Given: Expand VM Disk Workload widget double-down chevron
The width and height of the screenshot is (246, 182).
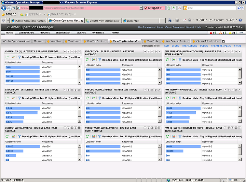Looking at the screenshot, I should [x=68, y=128].
